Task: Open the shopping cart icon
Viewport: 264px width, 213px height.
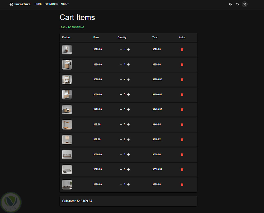Action: (245, 4)
